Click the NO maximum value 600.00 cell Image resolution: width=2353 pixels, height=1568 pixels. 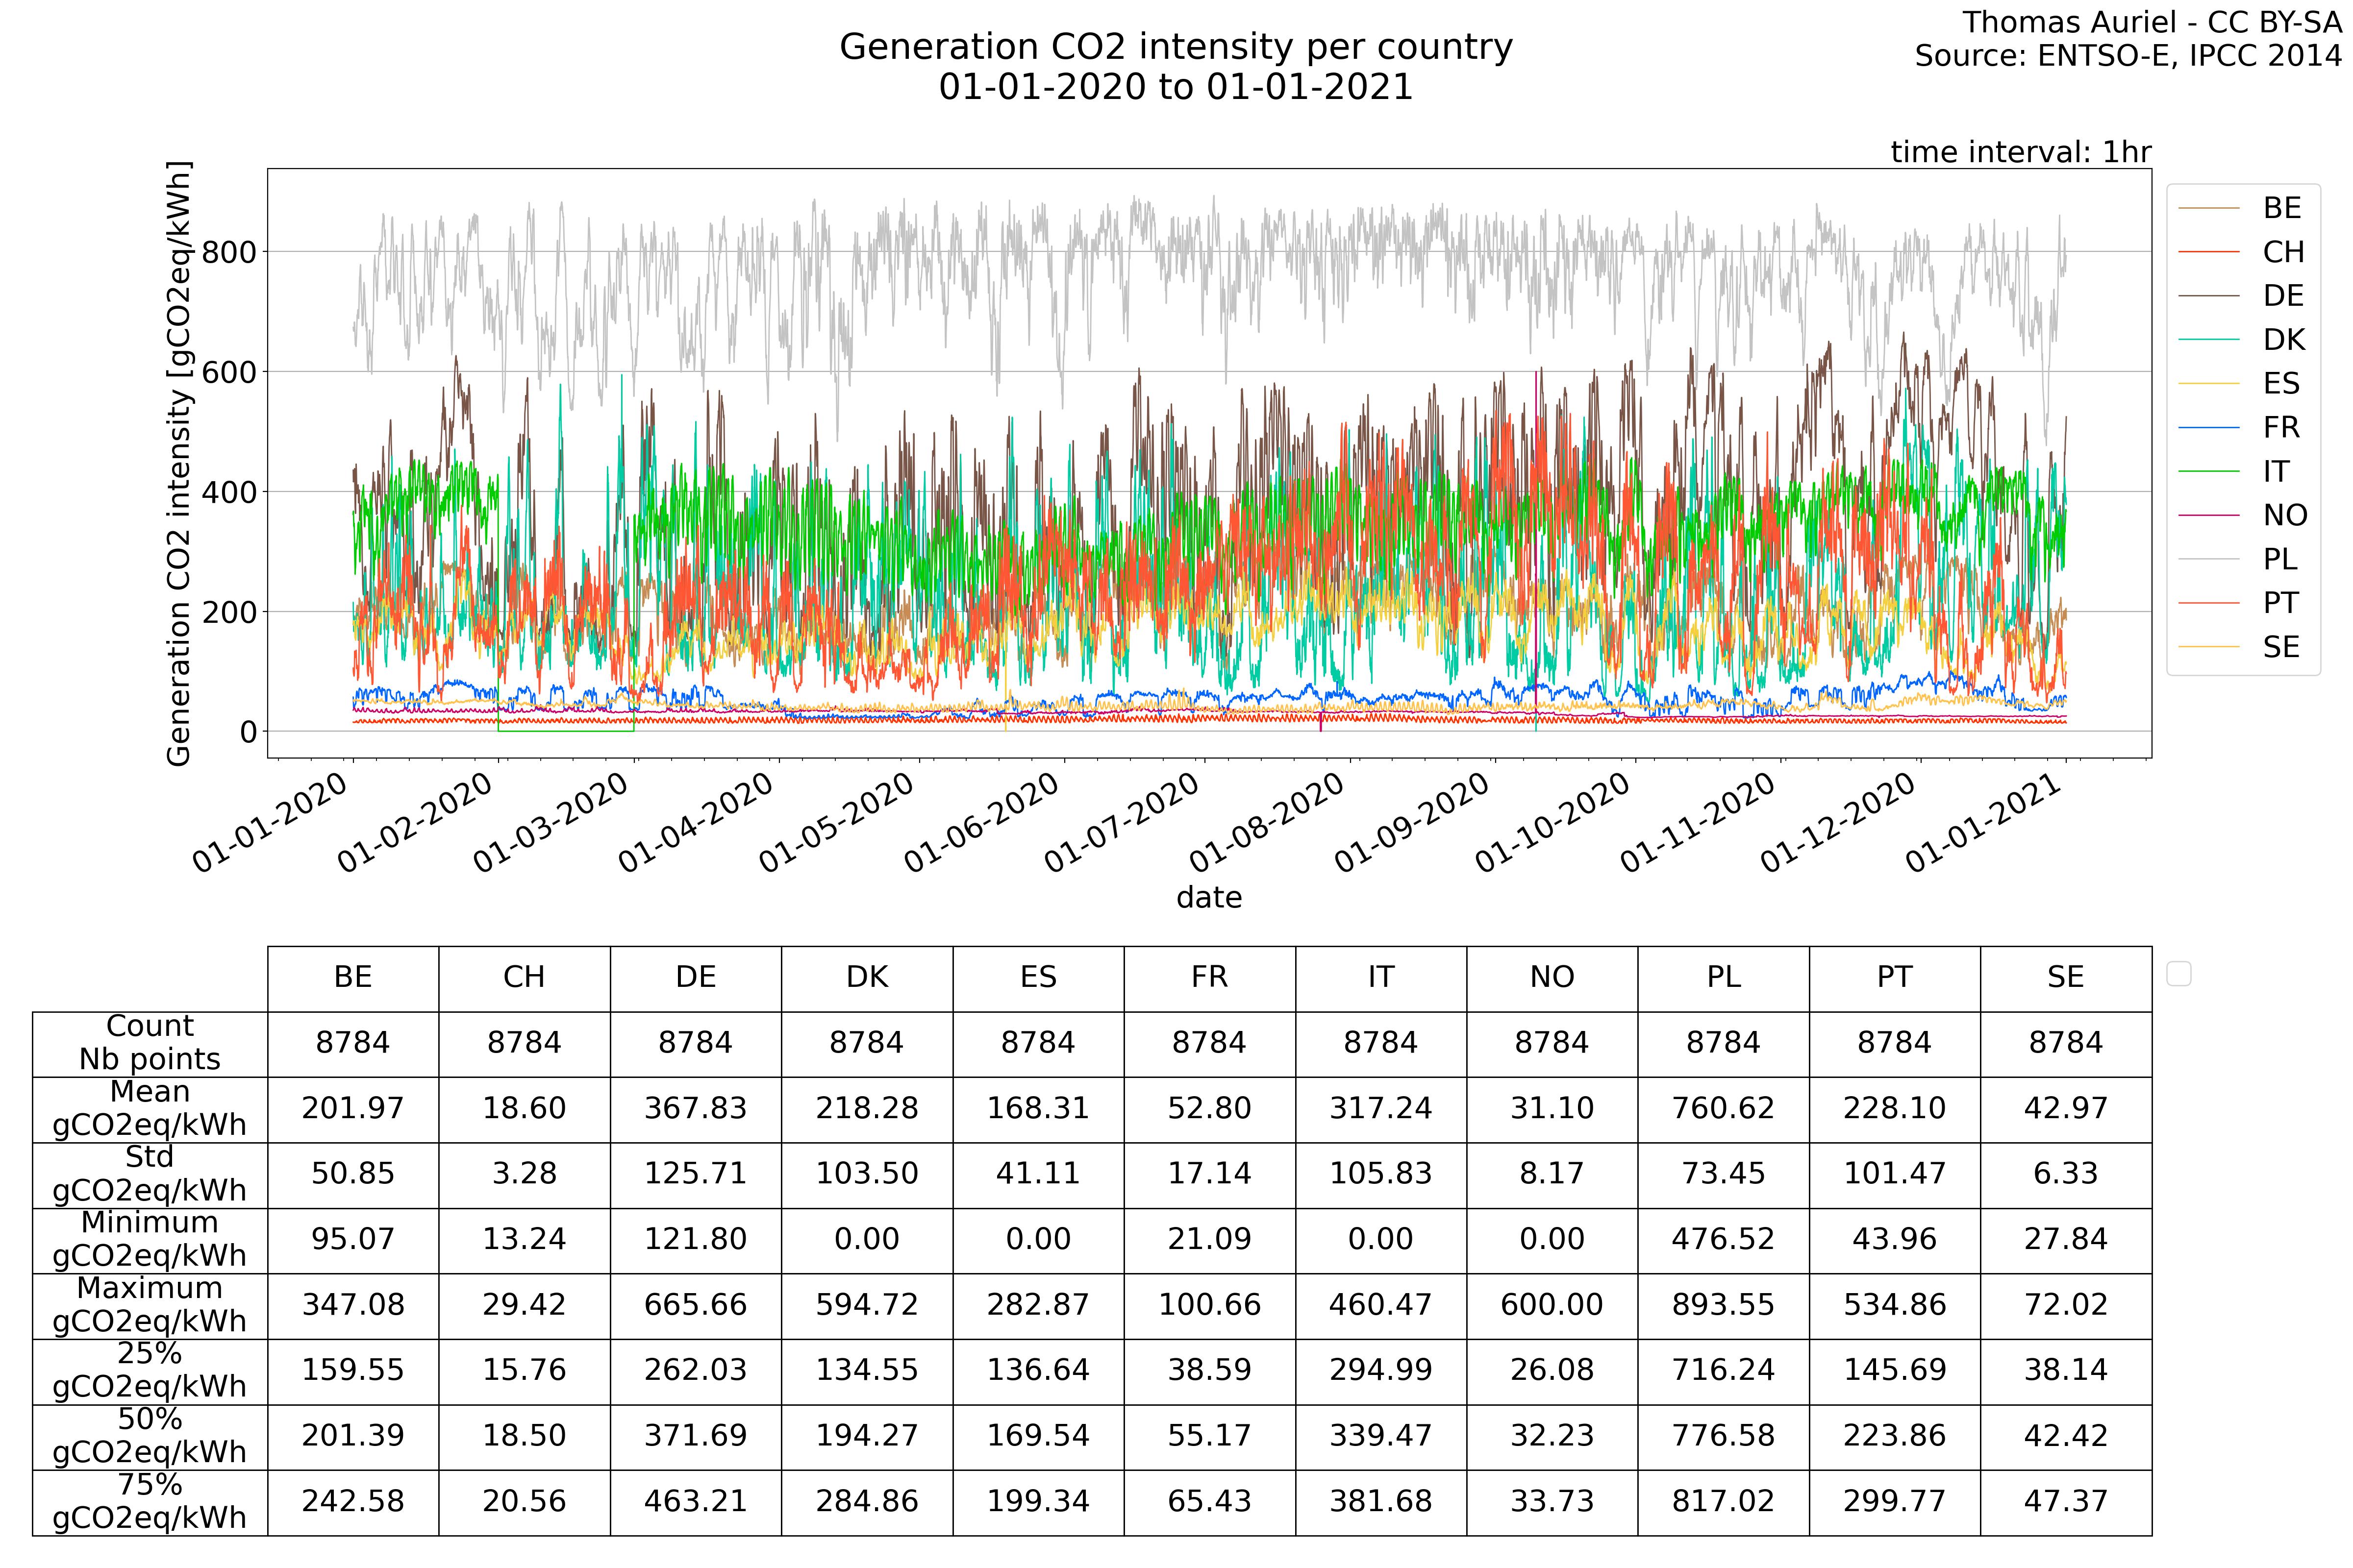1552,1305
